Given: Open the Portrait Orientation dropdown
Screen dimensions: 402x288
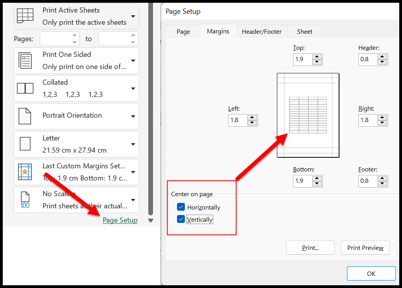Looking at the screenshot, I should pyautogui.click(x=133, y=117).
